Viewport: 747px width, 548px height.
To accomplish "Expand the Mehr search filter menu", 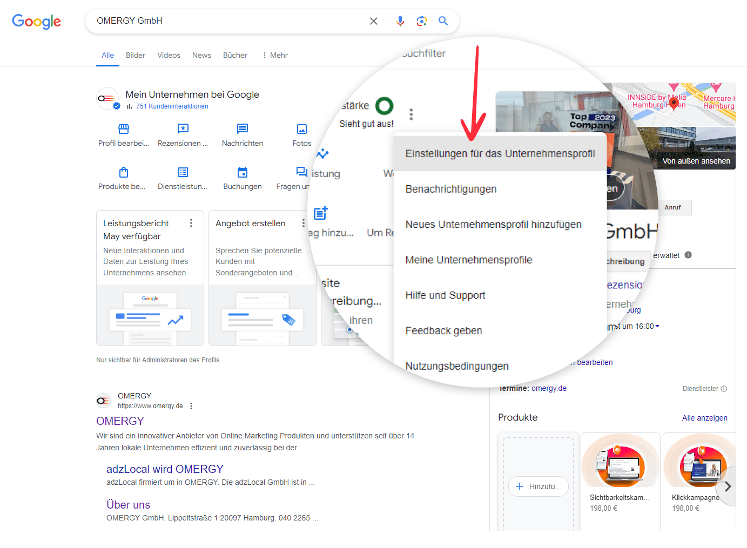I will coord(275,55).
